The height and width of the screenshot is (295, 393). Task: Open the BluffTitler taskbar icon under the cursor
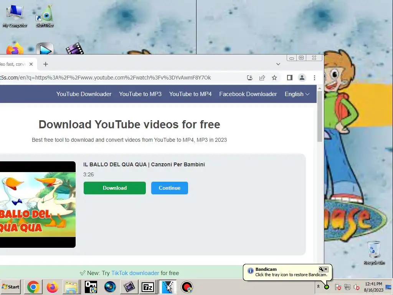point(167,287)
